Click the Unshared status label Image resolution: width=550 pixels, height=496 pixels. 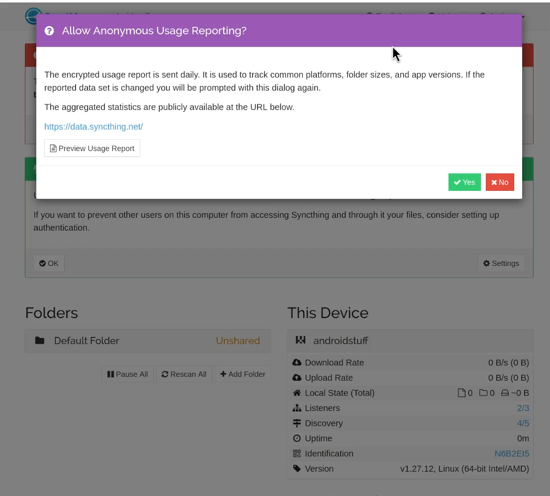click(x=238, y=341)
